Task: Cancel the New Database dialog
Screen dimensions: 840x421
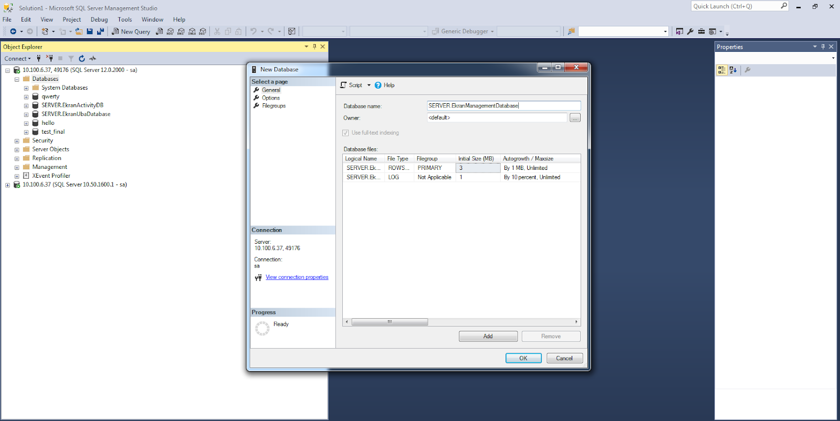Action: 564,358
